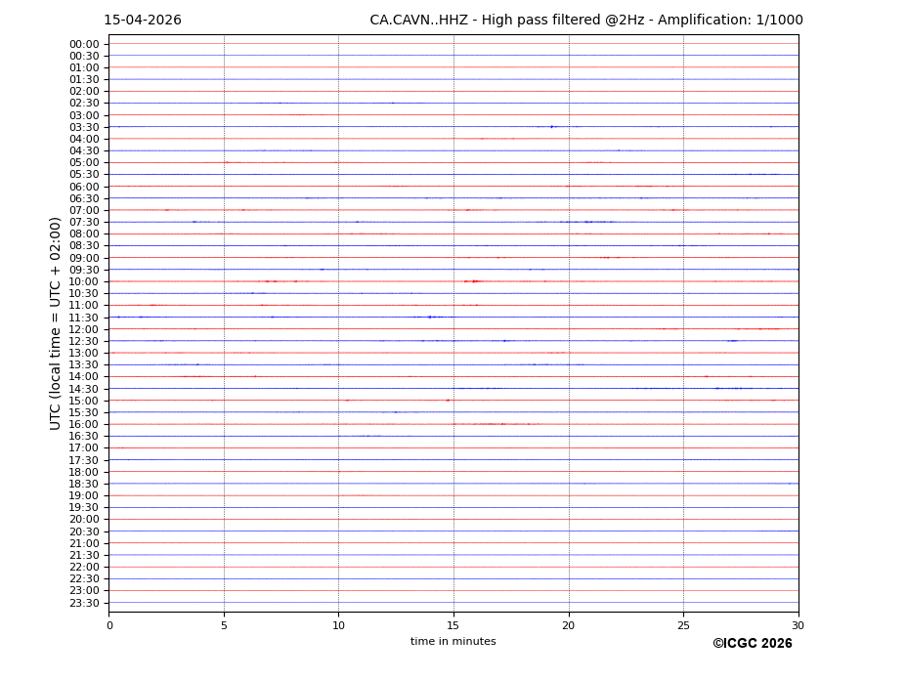Click the 12:00 row label

pos(84,329)
